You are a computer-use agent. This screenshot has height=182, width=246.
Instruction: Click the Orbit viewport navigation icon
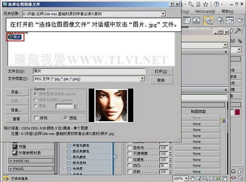pos(233,171)
